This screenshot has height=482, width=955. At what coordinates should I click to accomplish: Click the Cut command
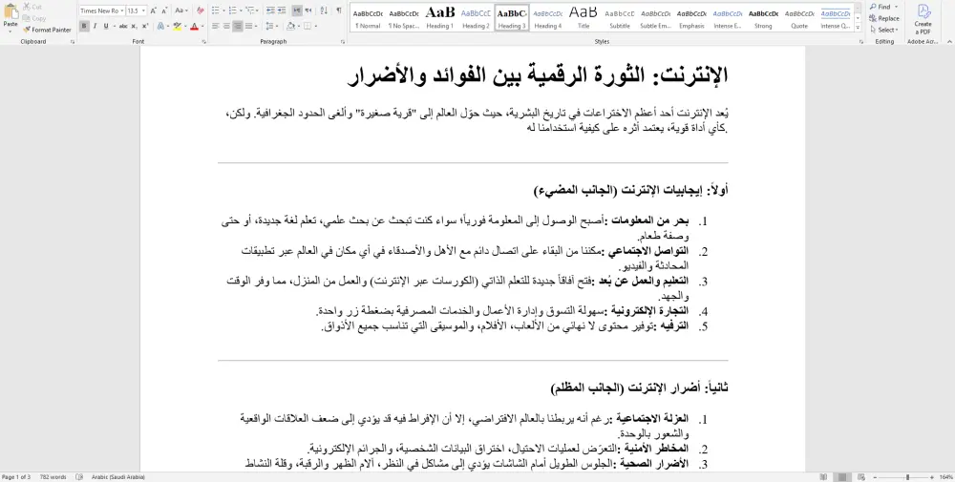[x=32, y=7]
